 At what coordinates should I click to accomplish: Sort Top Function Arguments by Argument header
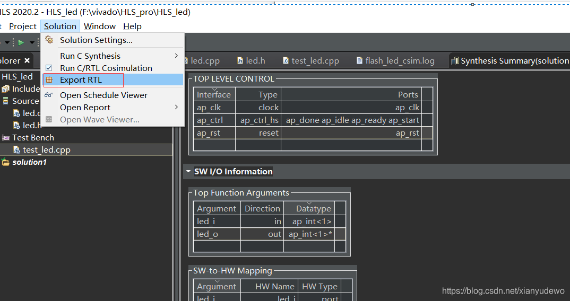(217, 208)
